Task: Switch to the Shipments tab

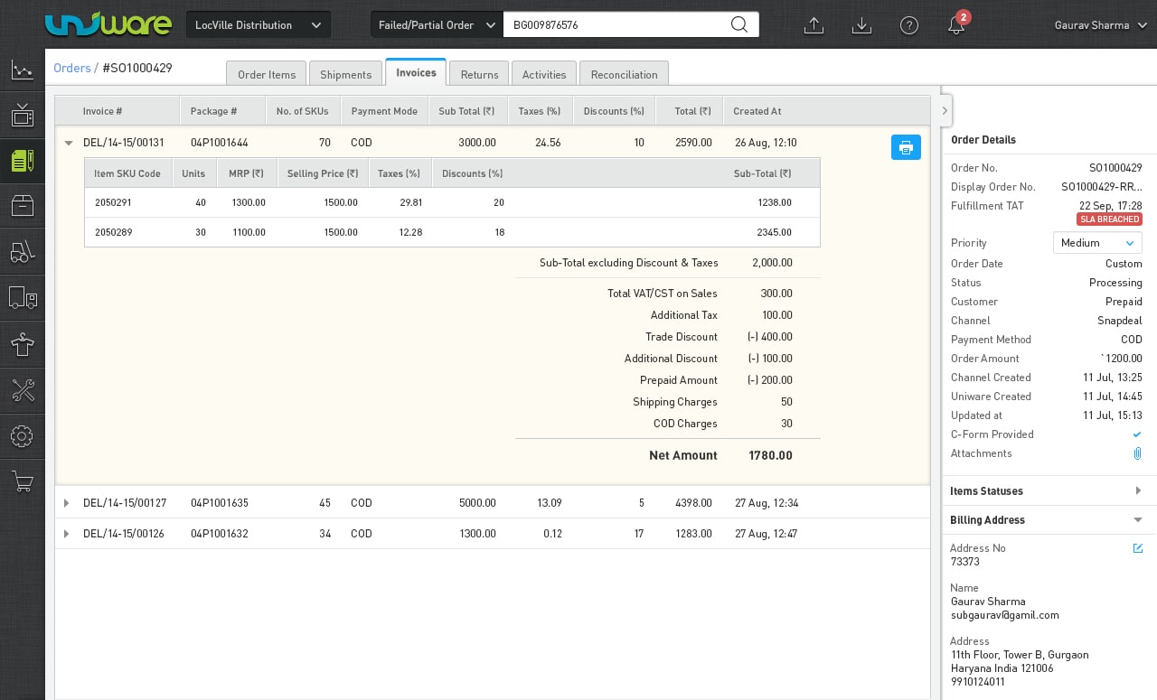Action: point(345,74)
